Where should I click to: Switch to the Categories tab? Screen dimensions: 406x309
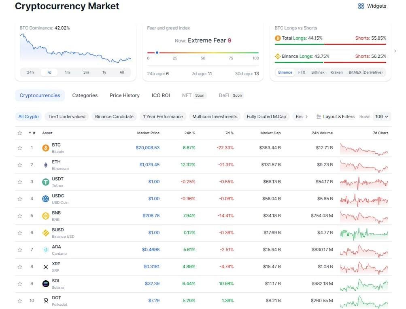[85, 95]
